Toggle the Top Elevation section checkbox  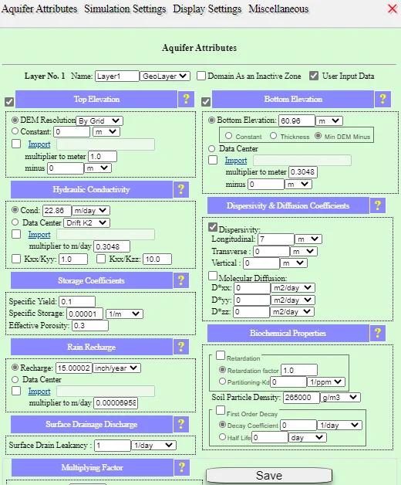[x=9, y=102]
